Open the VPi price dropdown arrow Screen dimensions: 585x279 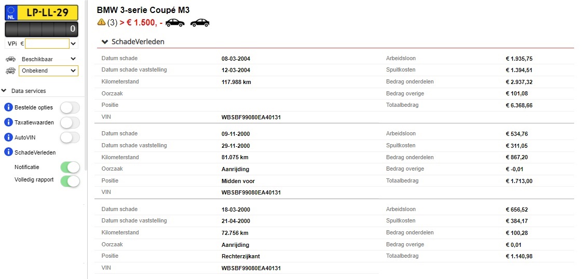(x=74, y=44)
